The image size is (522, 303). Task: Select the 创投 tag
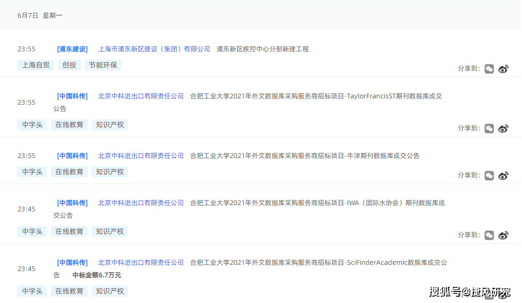pyautogui.click(x=69, y=65)
